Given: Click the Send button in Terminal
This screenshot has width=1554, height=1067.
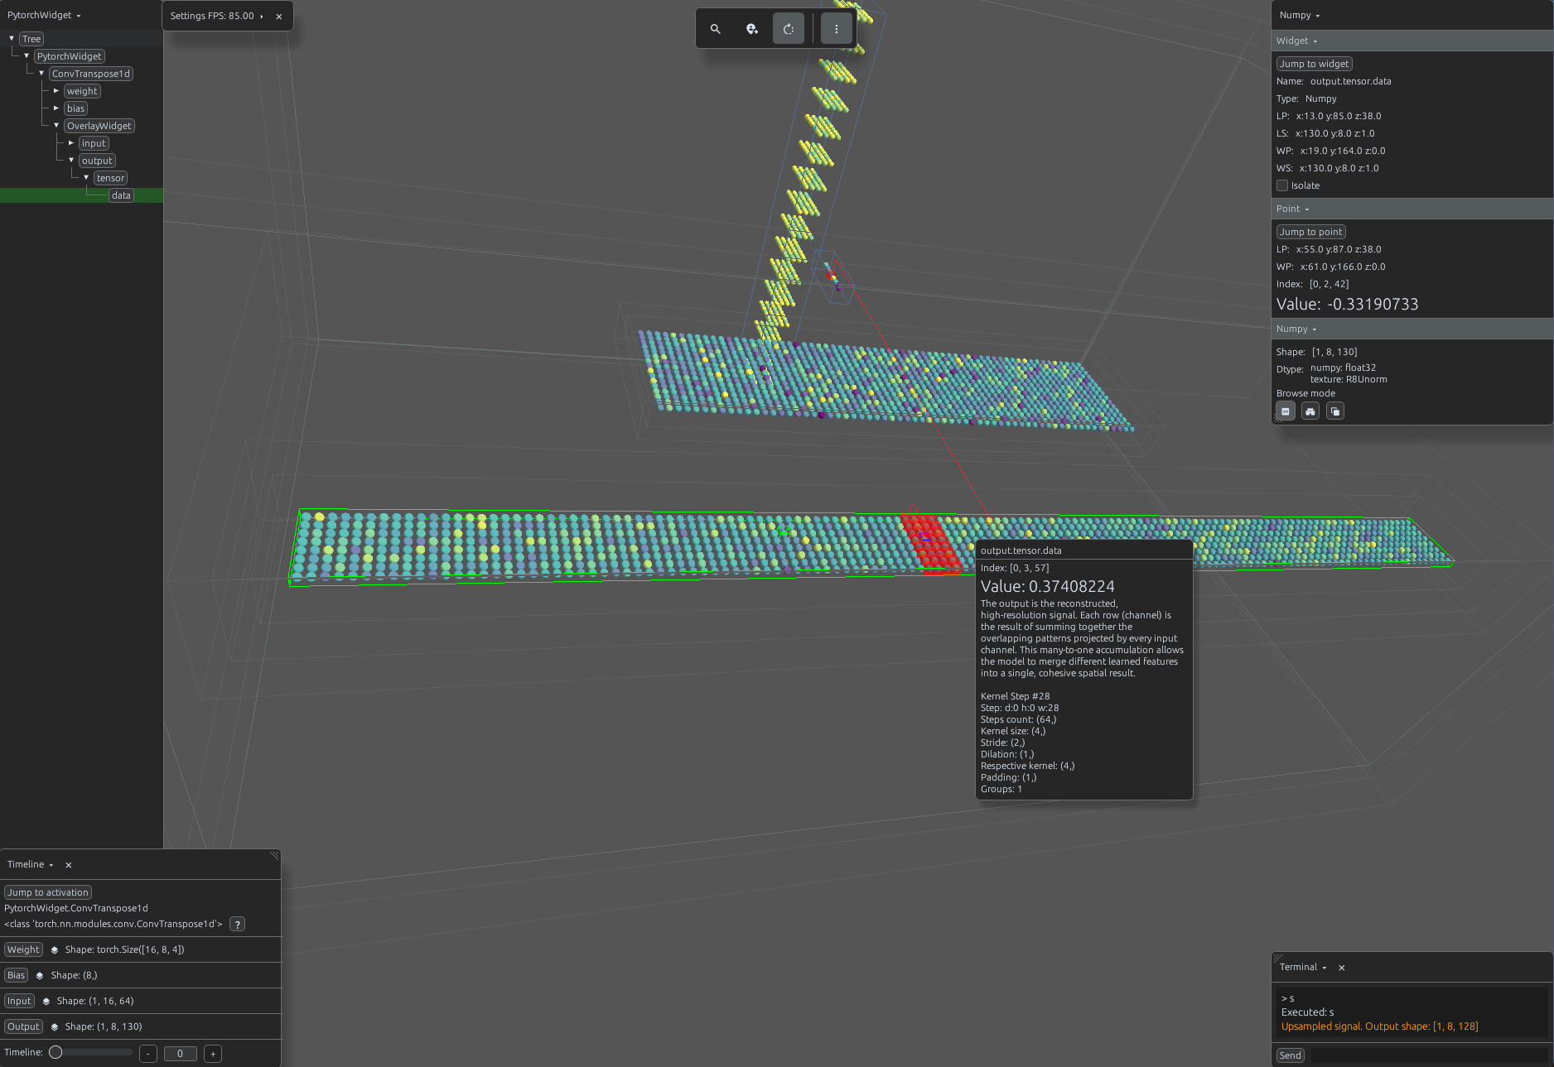Looking at the screenshot, I should pos(1291,1056).
